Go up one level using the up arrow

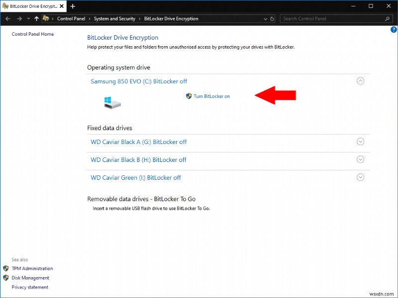[x=36, y=18]
